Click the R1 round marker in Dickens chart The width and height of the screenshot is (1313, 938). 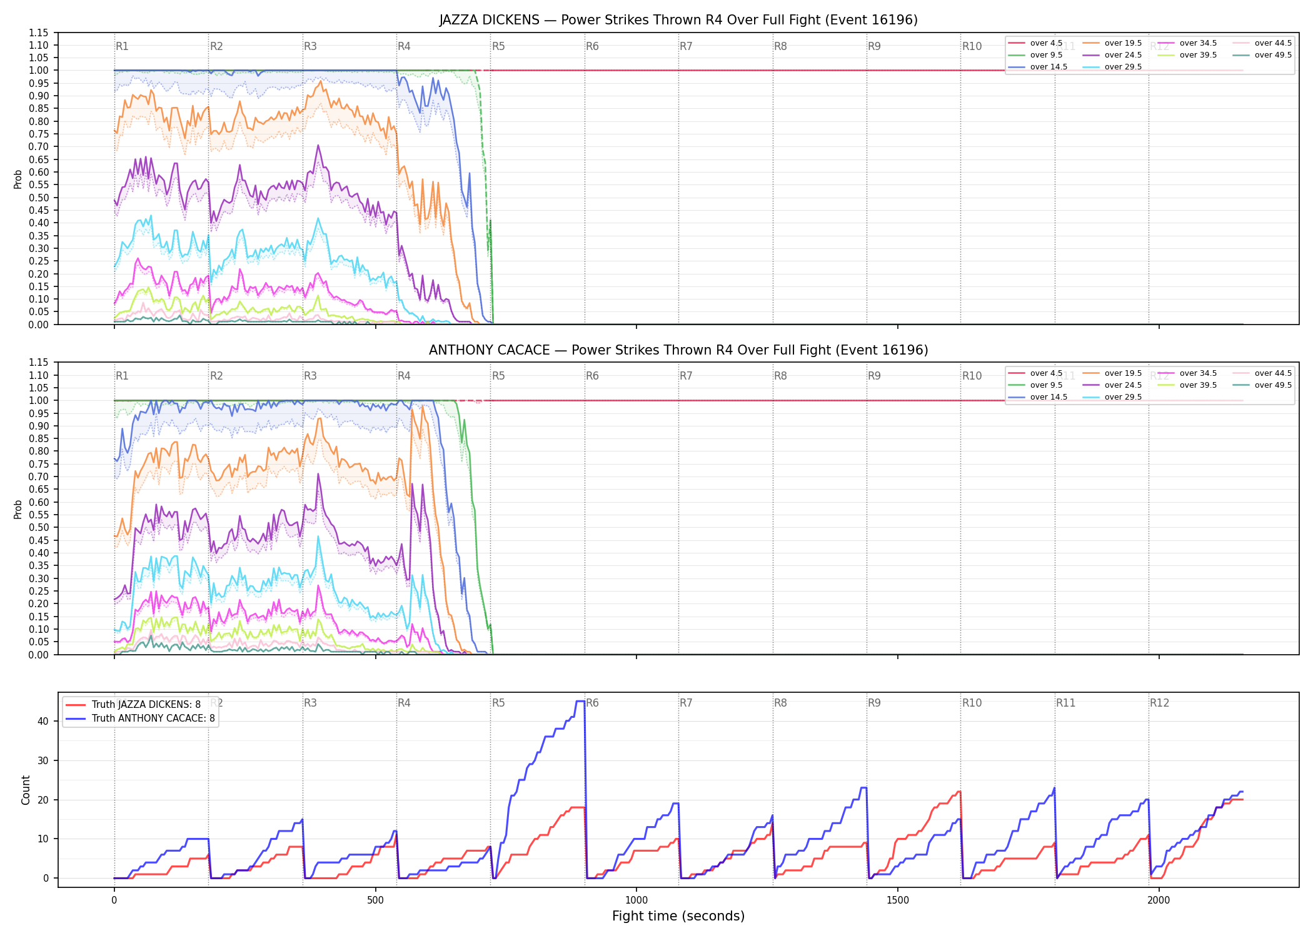pos(122,46)
